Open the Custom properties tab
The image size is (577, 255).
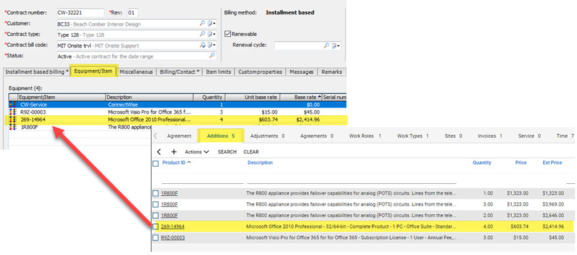[x=260, y=72]
